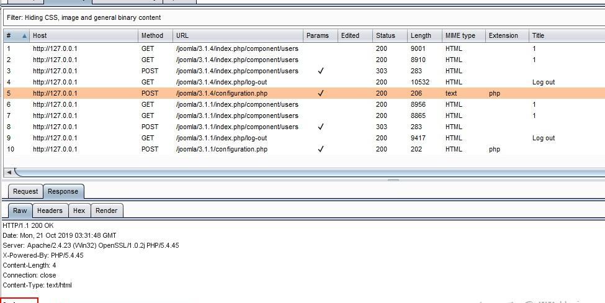Sort by the Host column header
Image resolution: width=605 pixels, height=303 pixels.
[84, 35]
